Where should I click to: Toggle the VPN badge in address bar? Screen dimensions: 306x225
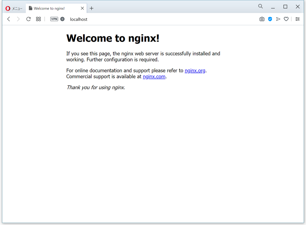click(54, 19)
